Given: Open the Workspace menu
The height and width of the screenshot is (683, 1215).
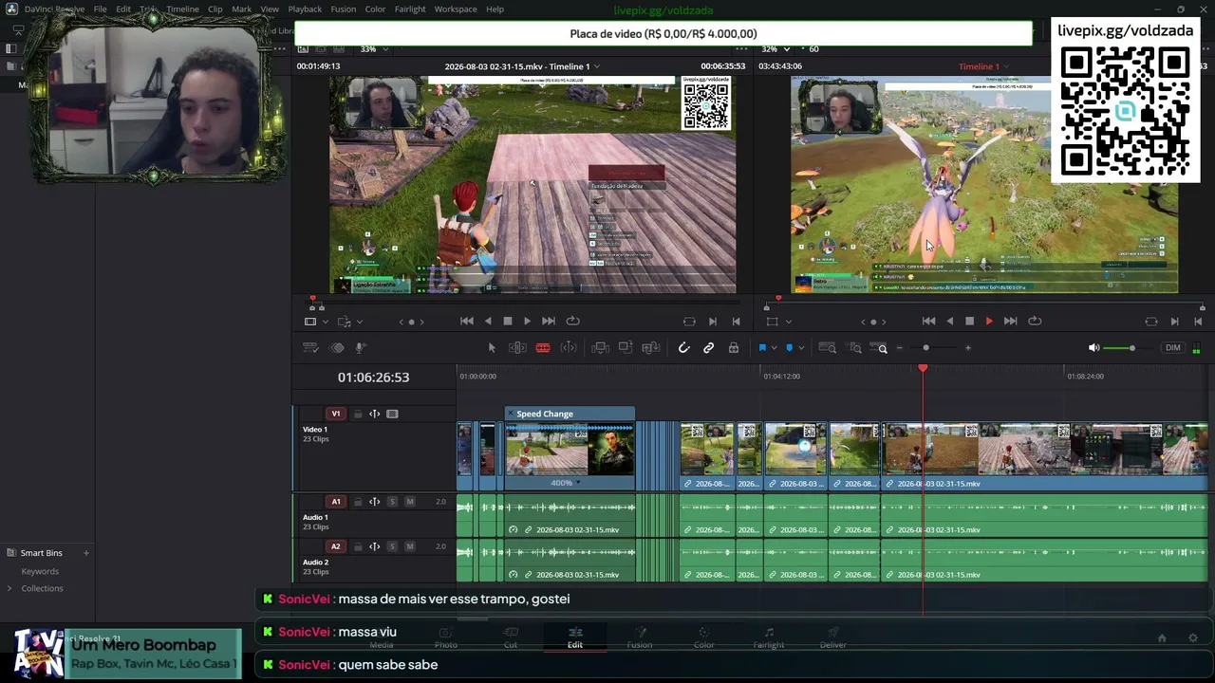Looking at the screenshot, I should 456,9.
